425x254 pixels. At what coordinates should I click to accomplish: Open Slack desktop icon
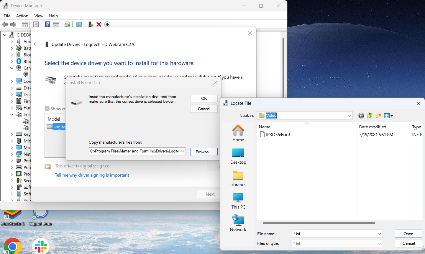point(40,246)
